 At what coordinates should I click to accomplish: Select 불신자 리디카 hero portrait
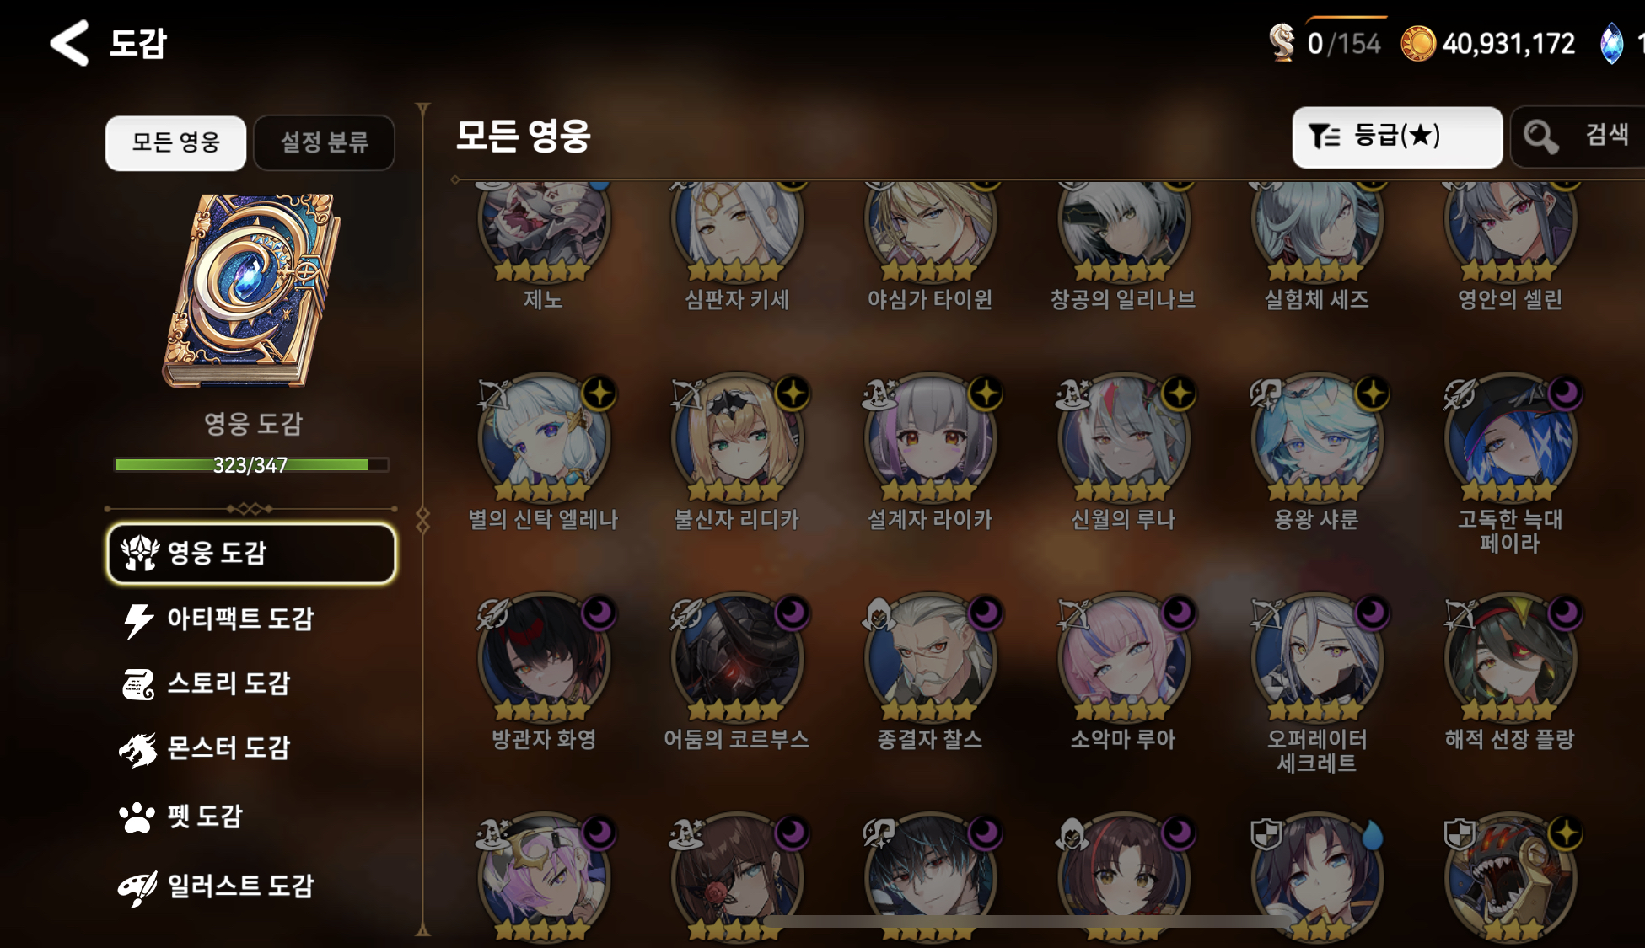tap(738, 438)
